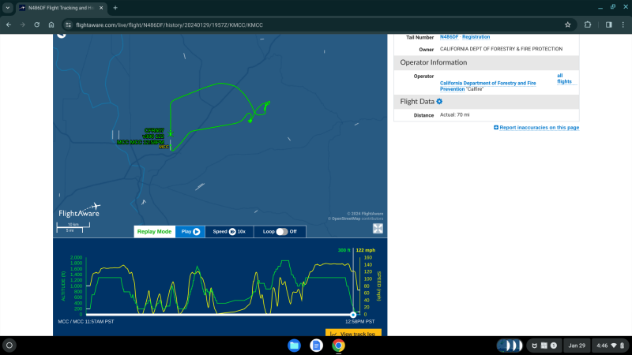Click the MCC airport label on map
The width and height of the screenshot is (632, 355).
[x=164, y=147]
